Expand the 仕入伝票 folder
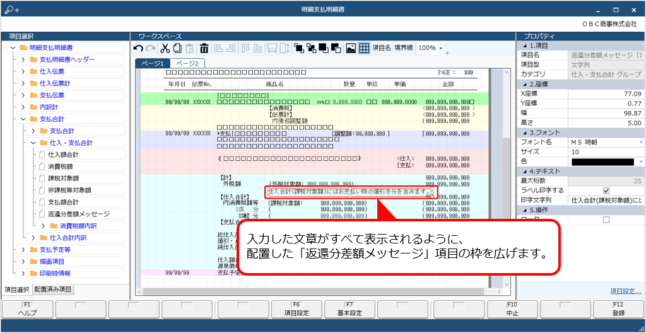Image resolution: width=646 pixels, height=333 pixels. point(23,72)
